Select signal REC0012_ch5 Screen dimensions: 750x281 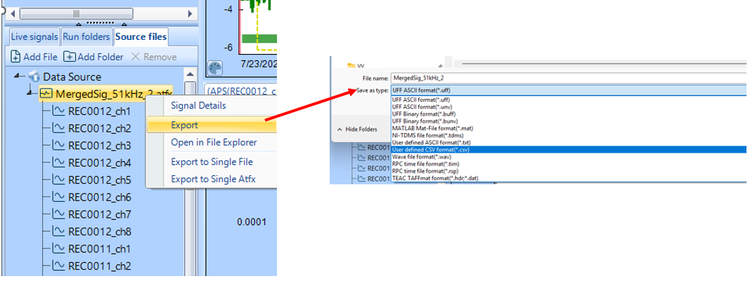point(100,180)
